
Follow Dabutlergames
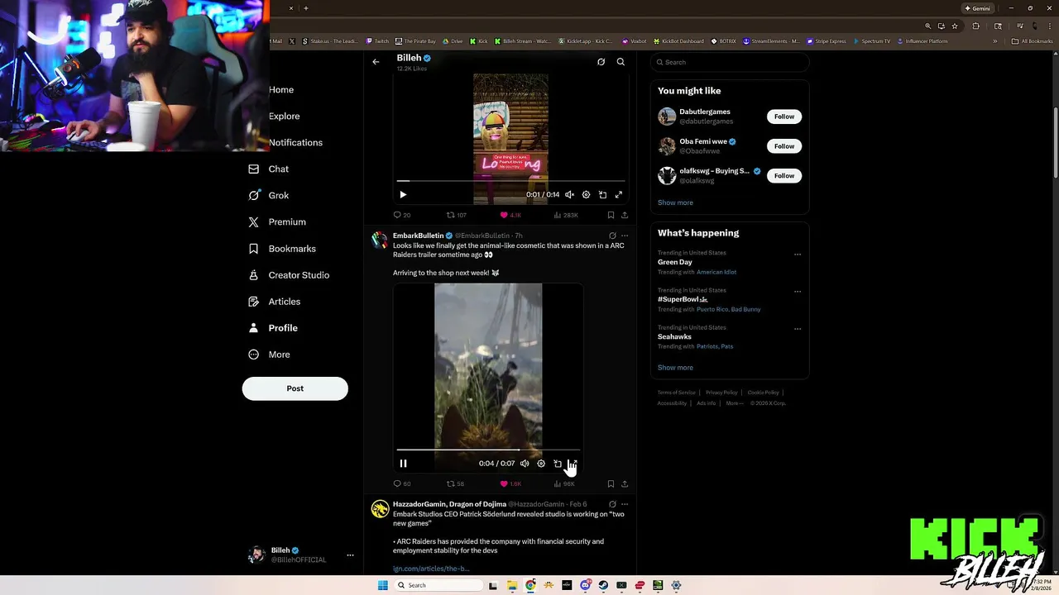tap(784, 117)
